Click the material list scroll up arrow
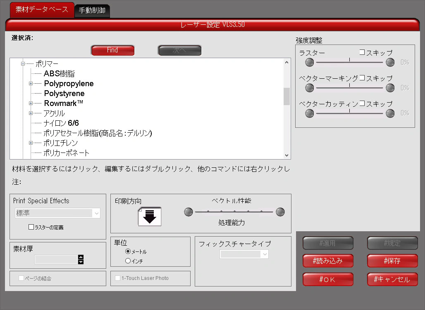This screenshot has height=310, width=425. (287, 62)
